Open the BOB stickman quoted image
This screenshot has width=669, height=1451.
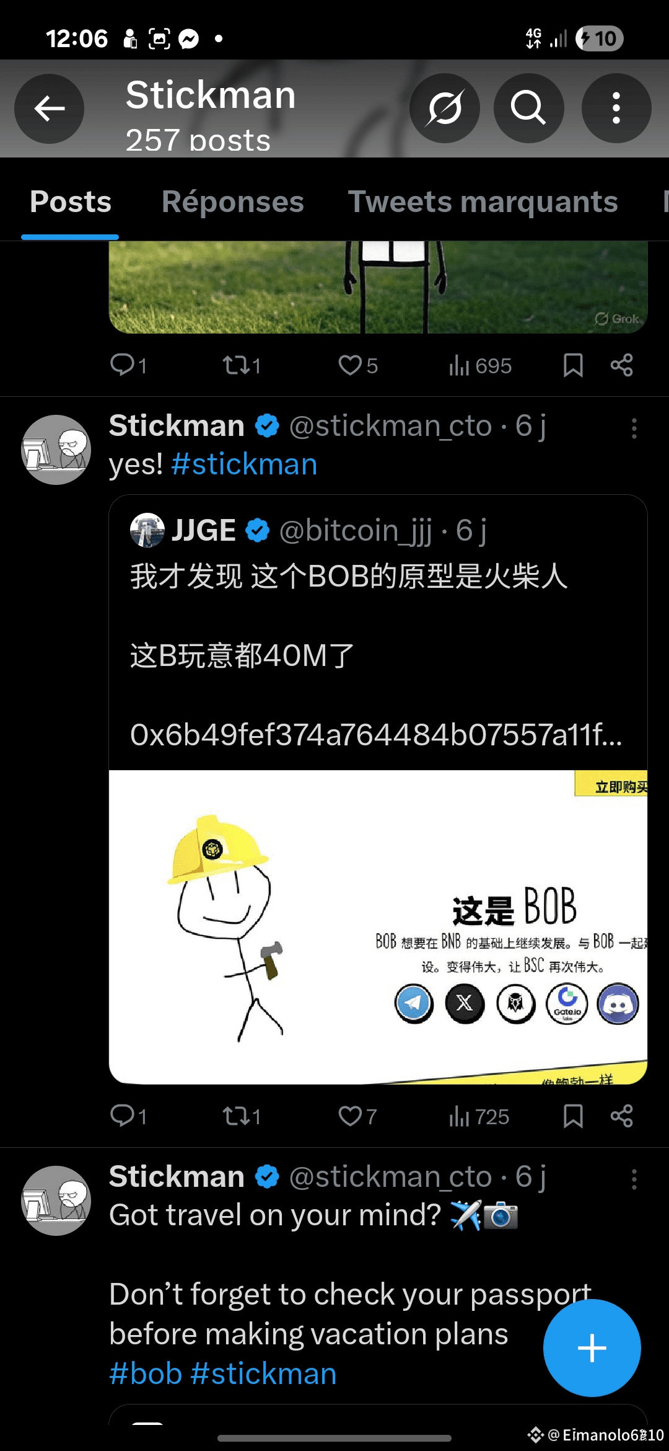pyautogui.click(x=378, y=927)
